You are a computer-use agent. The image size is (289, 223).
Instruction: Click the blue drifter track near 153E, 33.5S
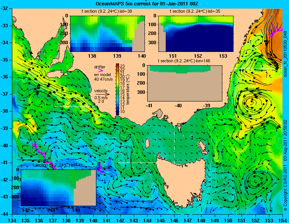(x=273, y=30)
